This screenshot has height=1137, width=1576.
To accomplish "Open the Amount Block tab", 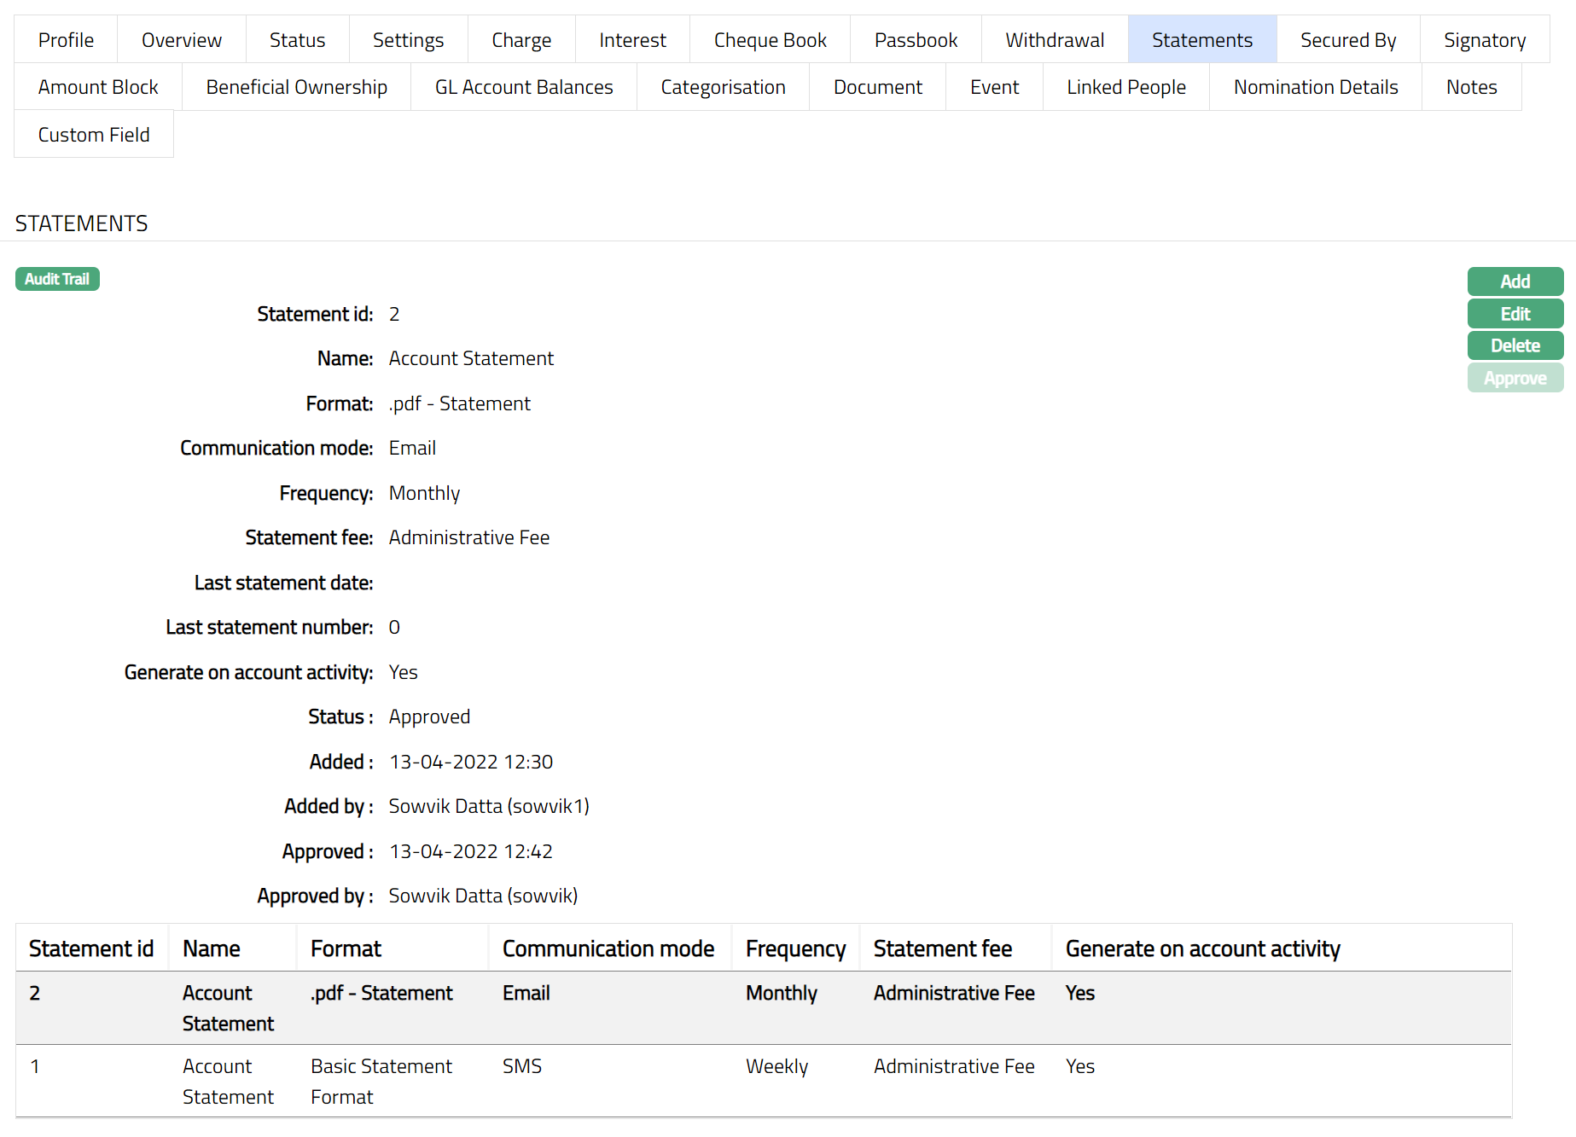I will coord(98,87).
